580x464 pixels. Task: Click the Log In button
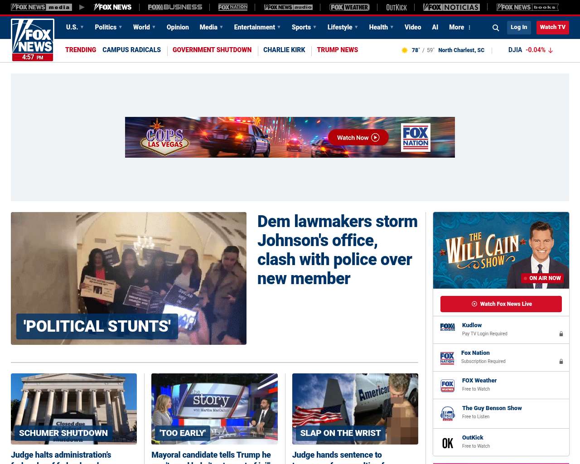tap(519, 27)
